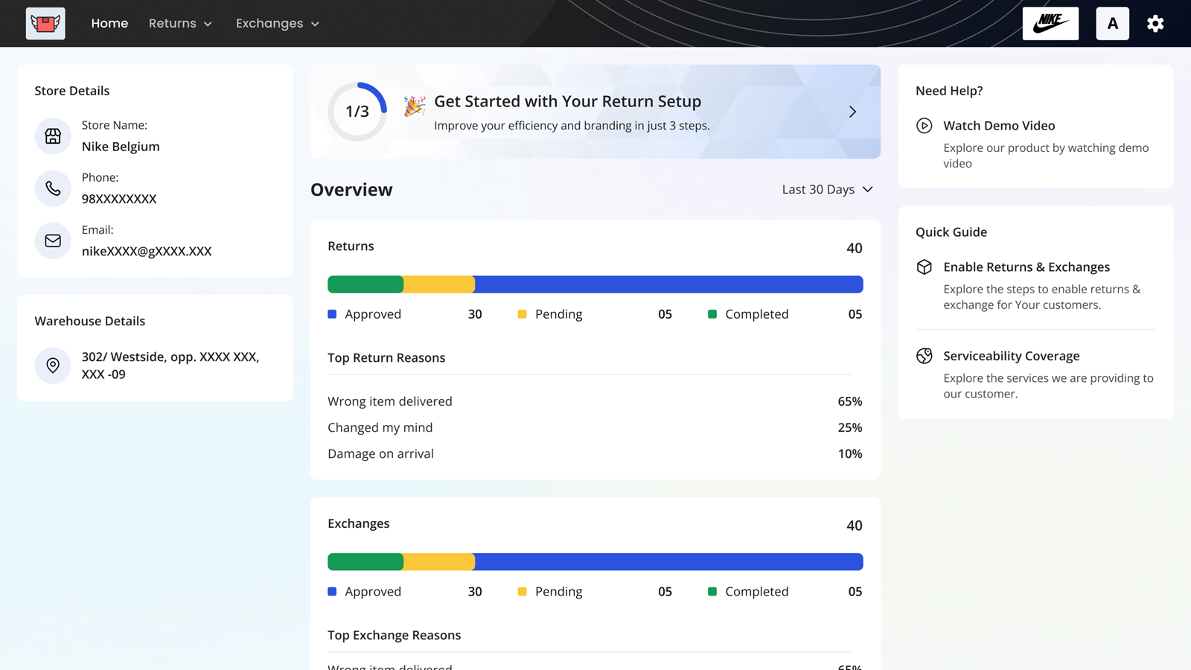This screenshot has height=670, width=1191.
Task: Click the warehouse location pin icon
Action: tap(53, 366)
